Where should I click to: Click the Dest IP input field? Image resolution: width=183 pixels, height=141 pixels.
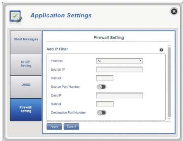click(x=119, y=95)
